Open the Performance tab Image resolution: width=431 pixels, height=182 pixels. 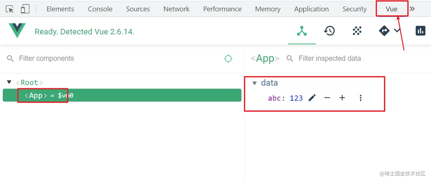tap(222, 9)
